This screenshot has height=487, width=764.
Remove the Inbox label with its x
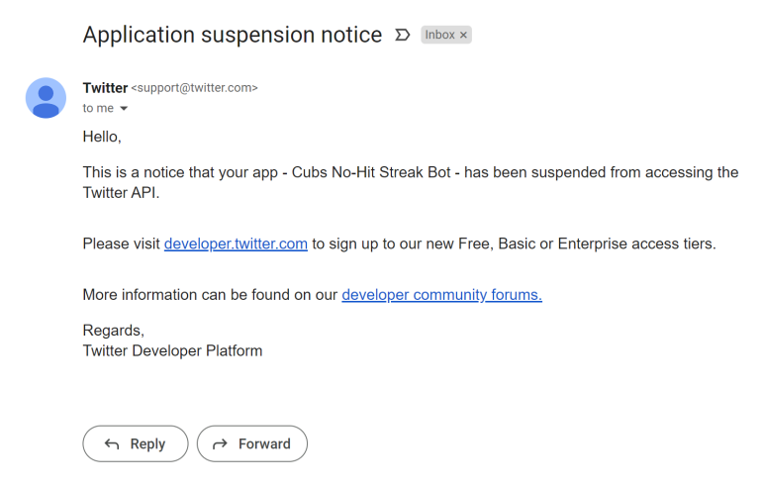(463, 35)
